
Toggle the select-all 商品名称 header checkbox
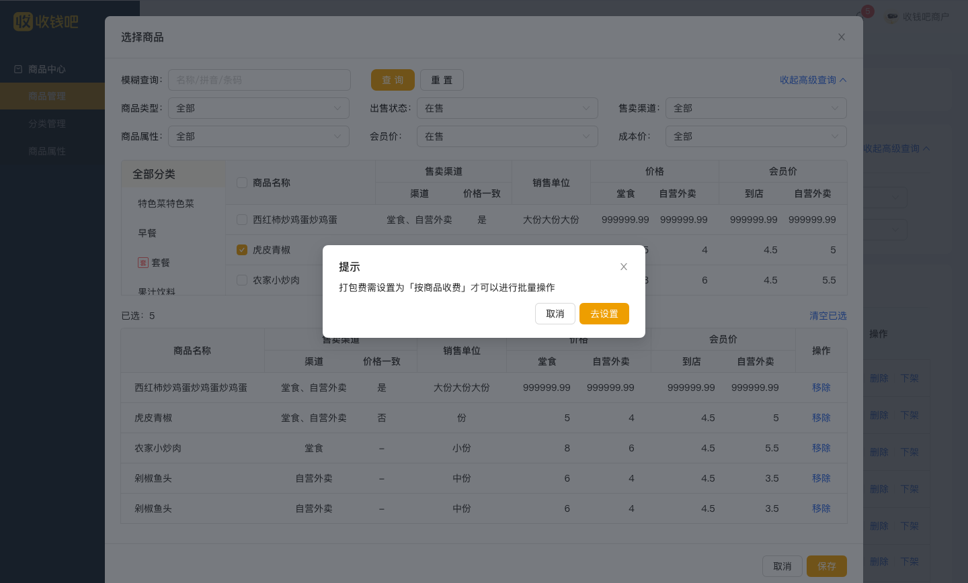click(242, 183)
